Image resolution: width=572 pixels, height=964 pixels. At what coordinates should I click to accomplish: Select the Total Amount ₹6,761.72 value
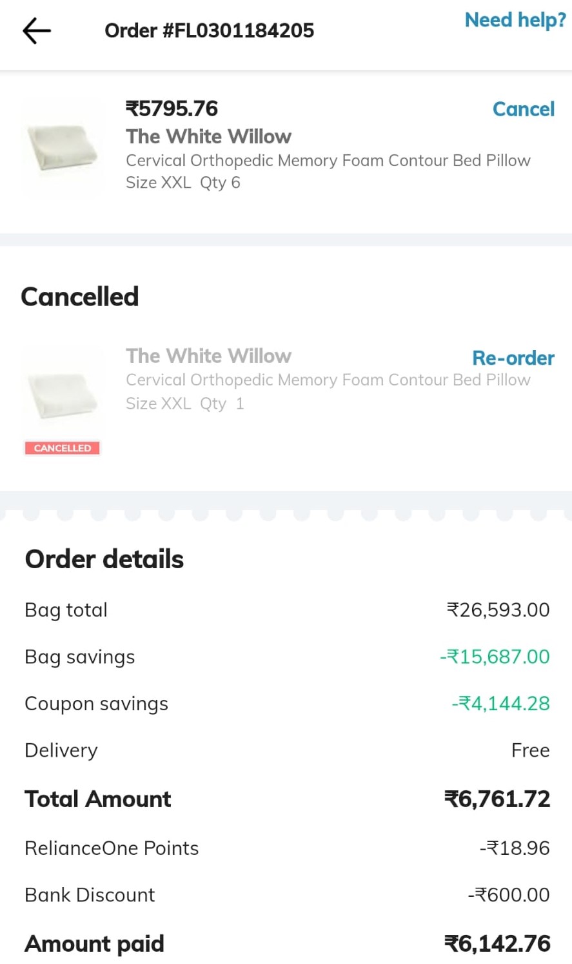[497, 799]
